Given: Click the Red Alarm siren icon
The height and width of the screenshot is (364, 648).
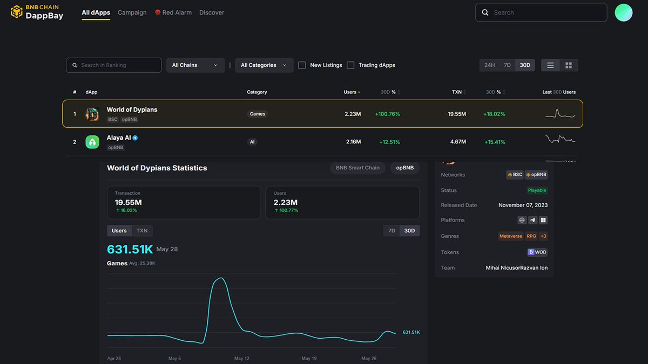Looking at the screenshot, I should tap(158, 12).
